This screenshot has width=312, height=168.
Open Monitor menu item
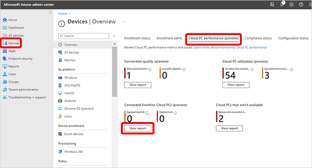coord(67,60)
